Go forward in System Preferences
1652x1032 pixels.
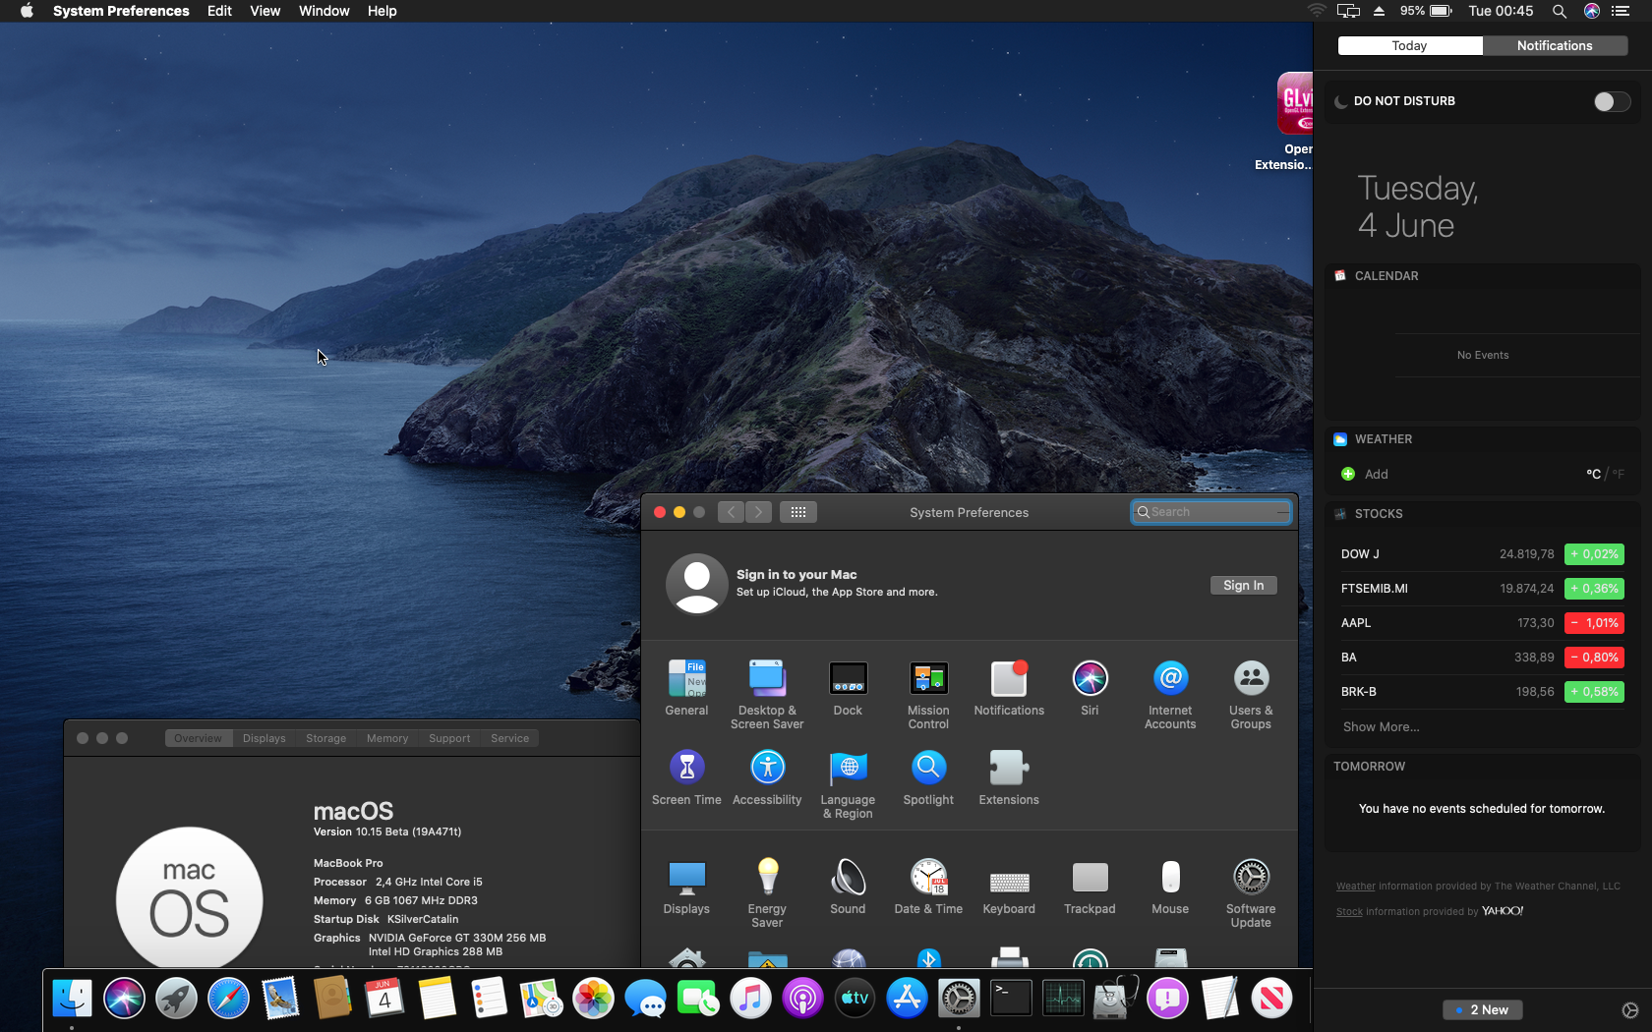tap(758, 512)
